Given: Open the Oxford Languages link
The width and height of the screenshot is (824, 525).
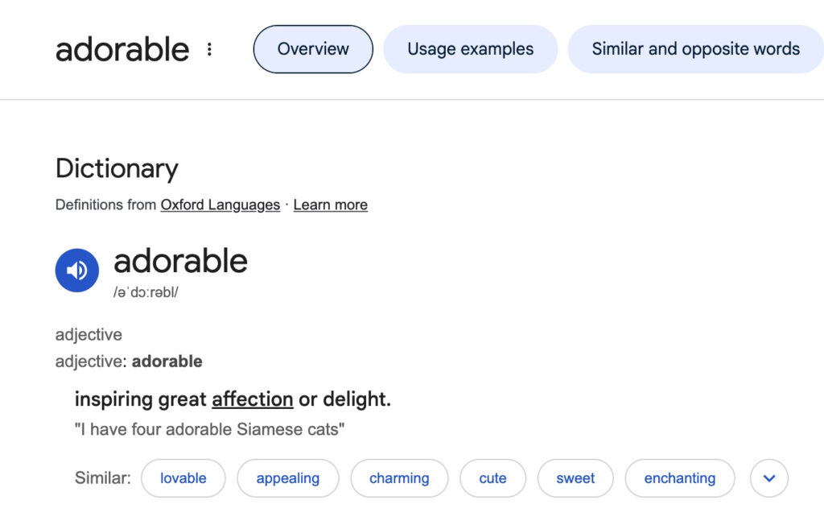Looking at the screenshot, I should click(x=220, y=205).
